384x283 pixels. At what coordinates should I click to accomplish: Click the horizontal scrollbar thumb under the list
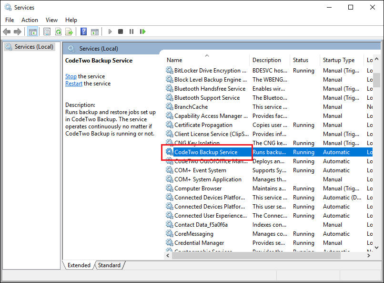pyautogui.click(x=256, y=255)
